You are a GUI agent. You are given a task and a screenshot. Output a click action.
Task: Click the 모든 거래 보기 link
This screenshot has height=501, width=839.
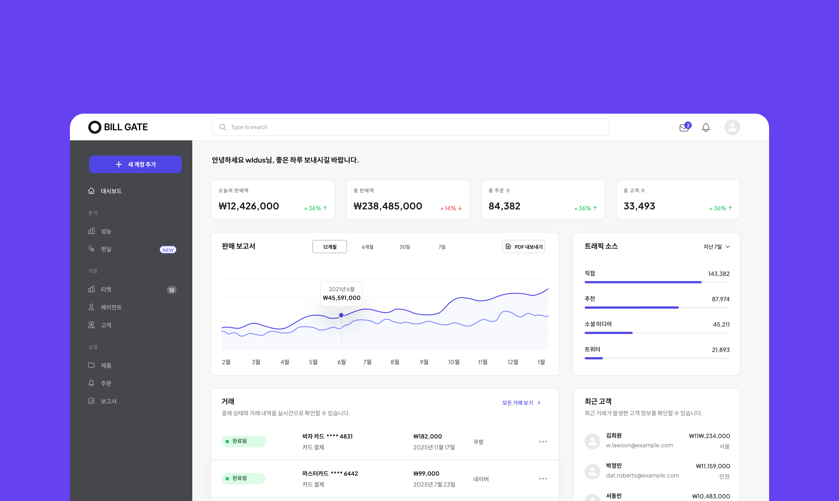(x=521, y=403)
